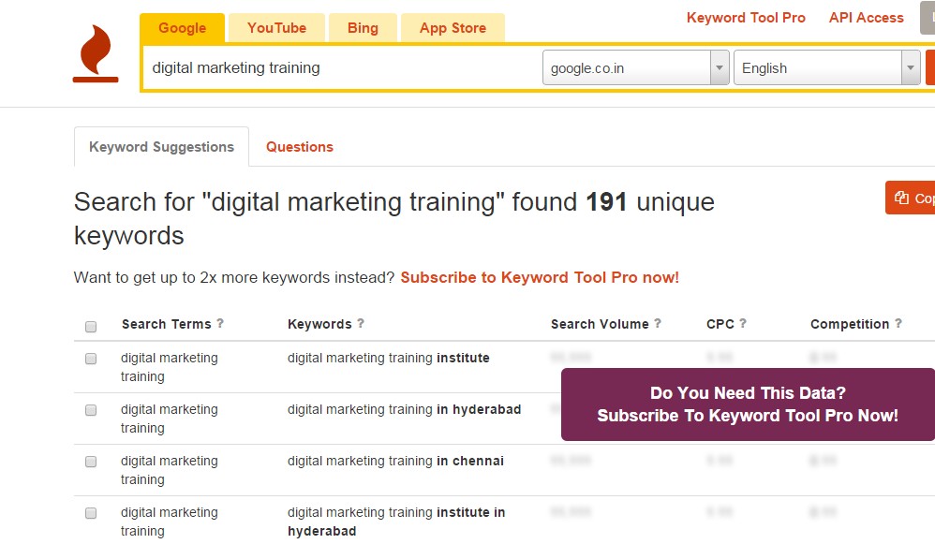The height and width of the screenshot is (544, 935).
Task: Toggle the select-all checkbox in table header
Action: pyautogui.click(x=91, y=327)
